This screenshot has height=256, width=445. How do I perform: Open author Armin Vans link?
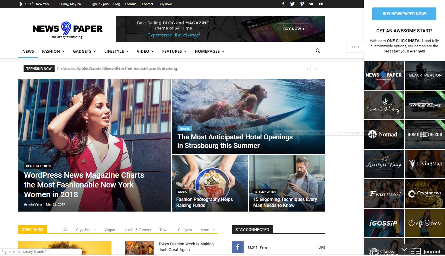[33, 204]
